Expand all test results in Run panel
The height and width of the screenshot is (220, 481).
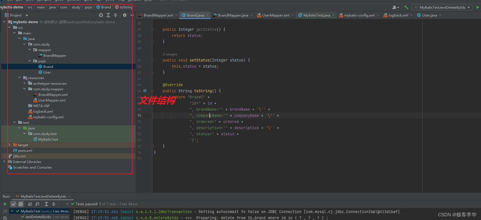point(46,204)
